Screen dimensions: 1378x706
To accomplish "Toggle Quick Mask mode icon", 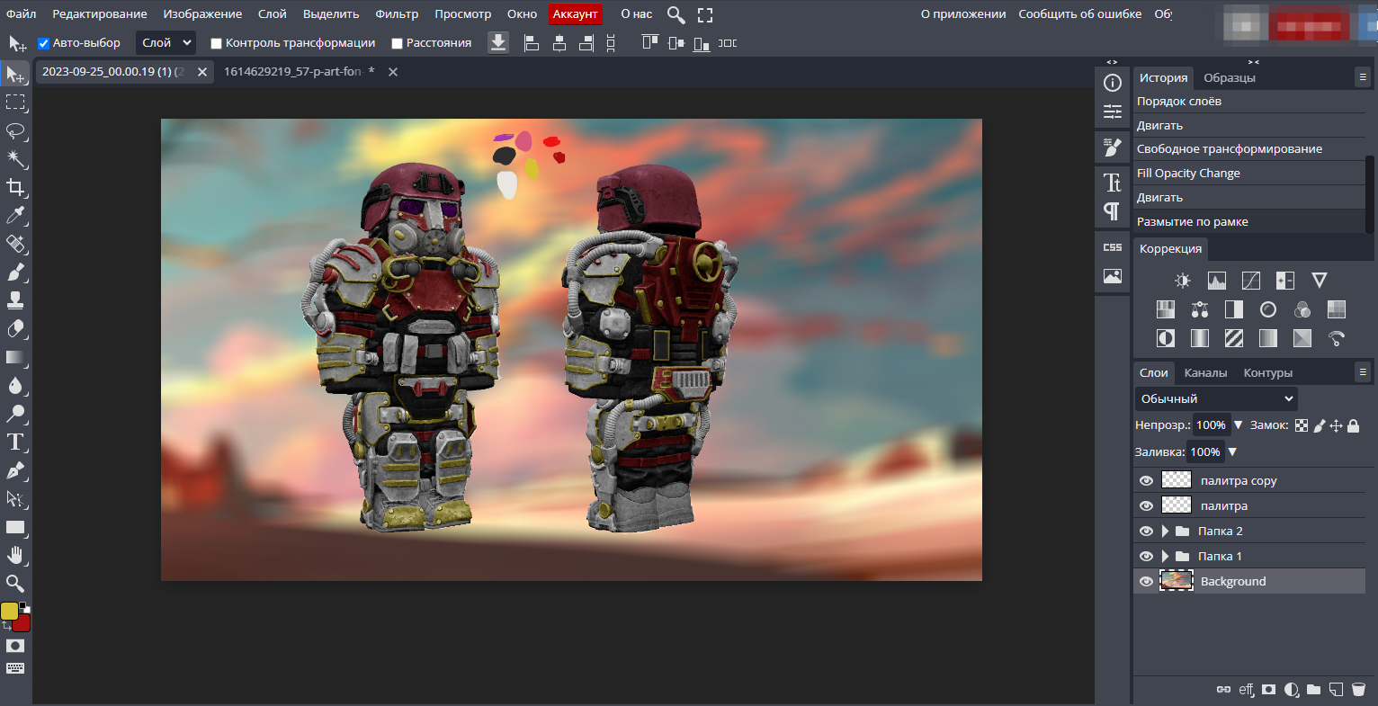I will coord(15,646).
